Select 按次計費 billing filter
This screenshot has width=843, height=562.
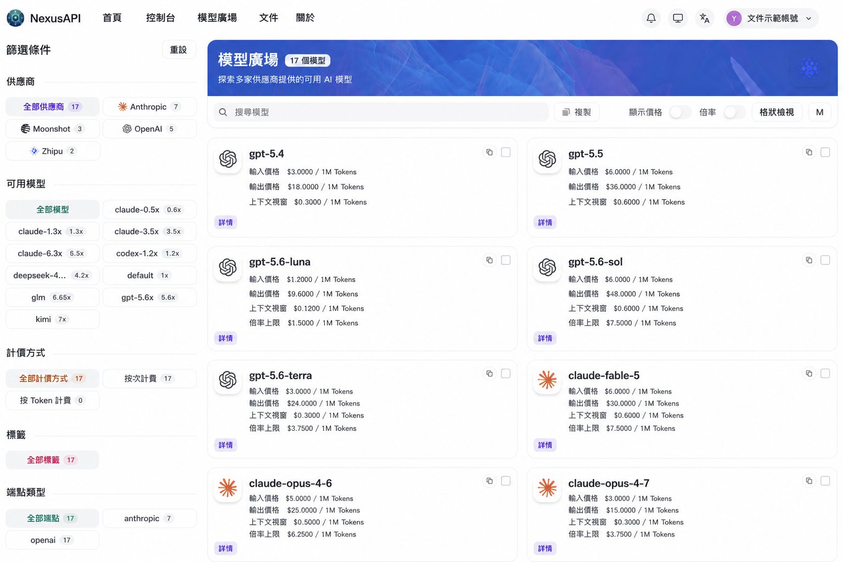coord(149,378)
